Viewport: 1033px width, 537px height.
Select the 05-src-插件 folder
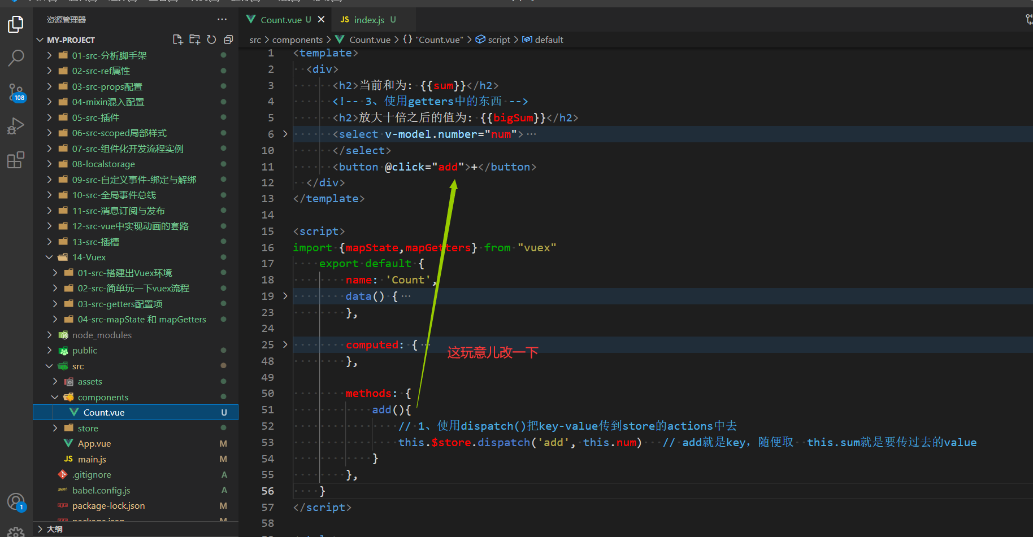tap(136, 117)
